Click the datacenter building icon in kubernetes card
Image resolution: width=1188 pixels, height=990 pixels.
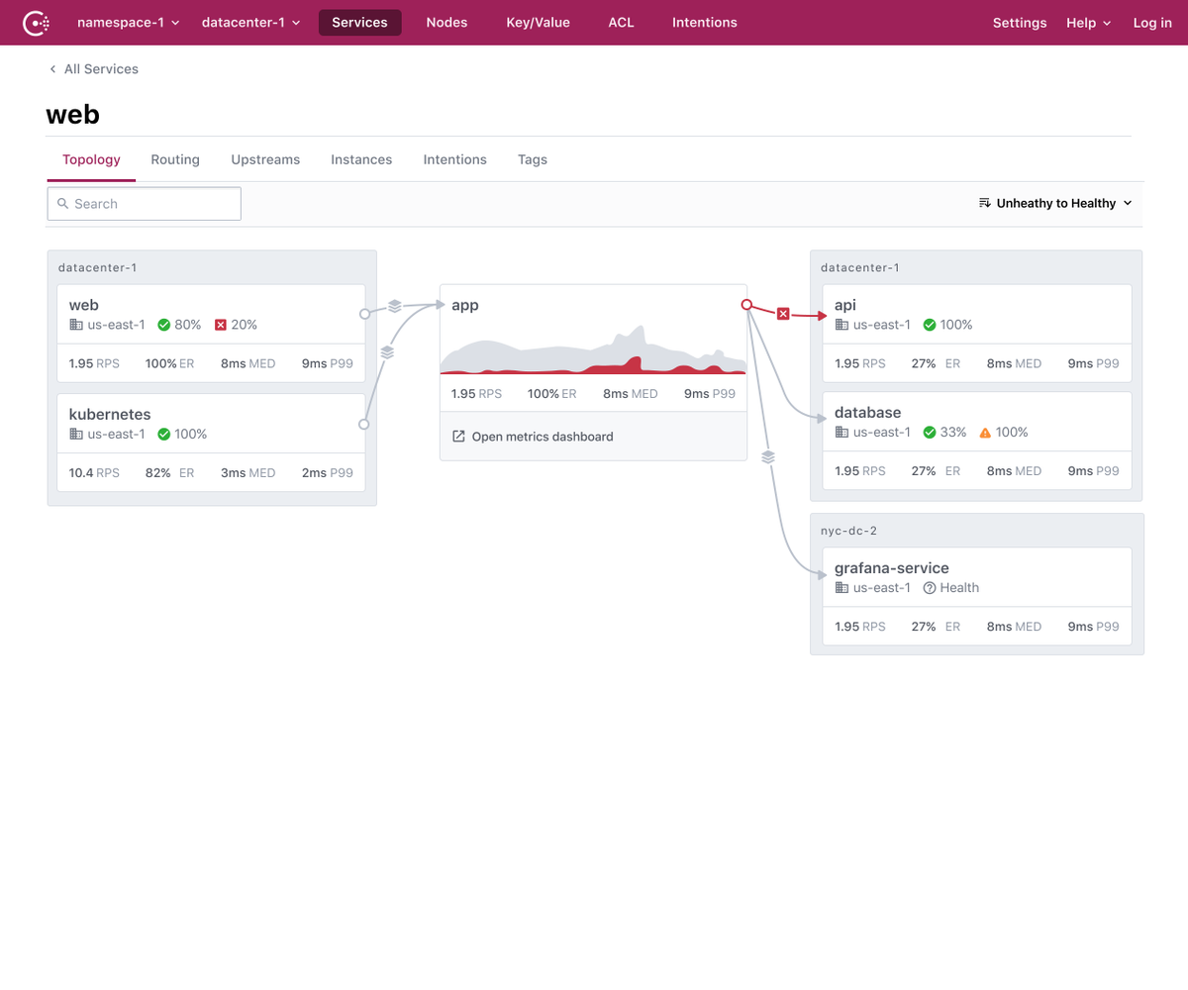click(x=76, y=434)
